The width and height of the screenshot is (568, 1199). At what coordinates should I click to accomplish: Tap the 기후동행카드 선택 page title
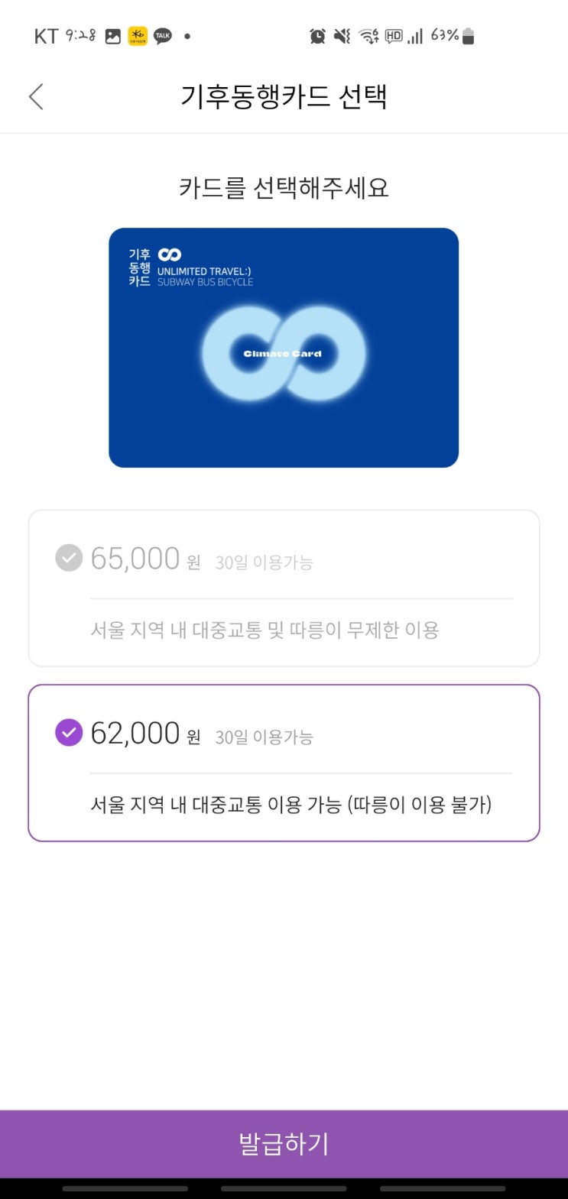[284, 97]
